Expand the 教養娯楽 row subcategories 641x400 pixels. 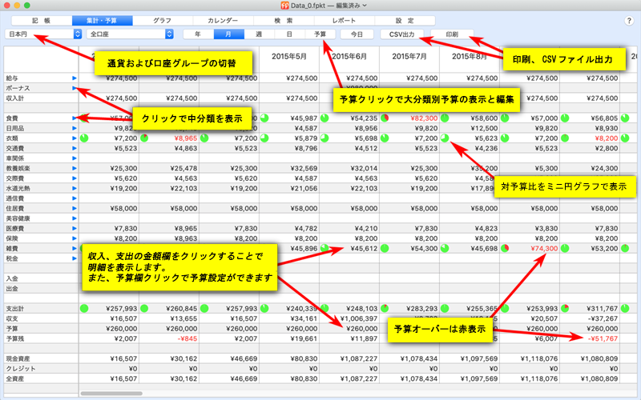tap(75, 168)
